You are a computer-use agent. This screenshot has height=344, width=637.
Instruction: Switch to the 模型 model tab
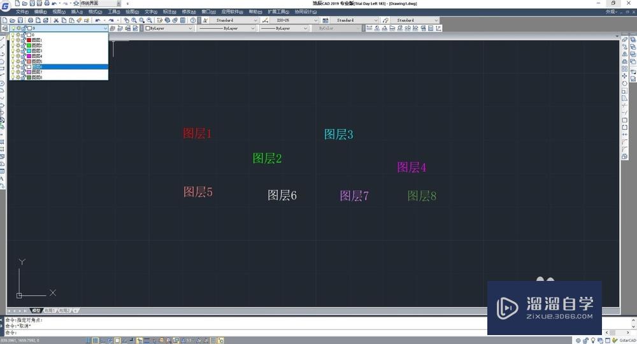click(36, 311)
